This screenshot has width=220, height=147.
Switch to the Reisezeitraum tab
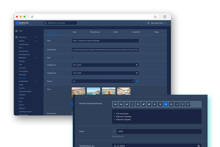[95, 32]
